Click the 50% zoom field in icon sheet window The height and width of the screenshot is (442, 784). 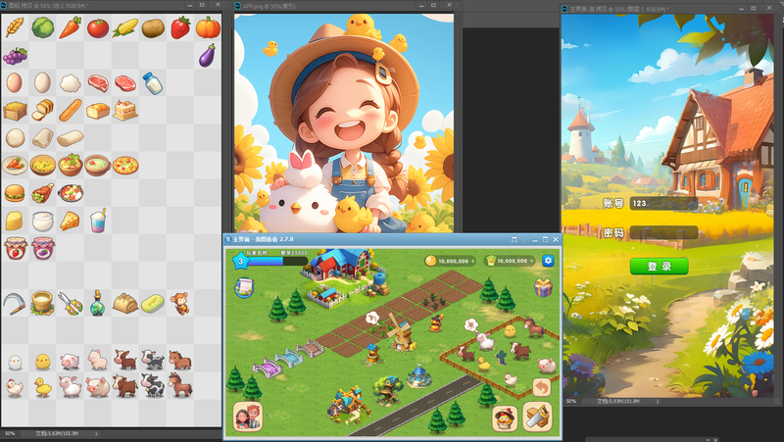(x=10, y=433)
